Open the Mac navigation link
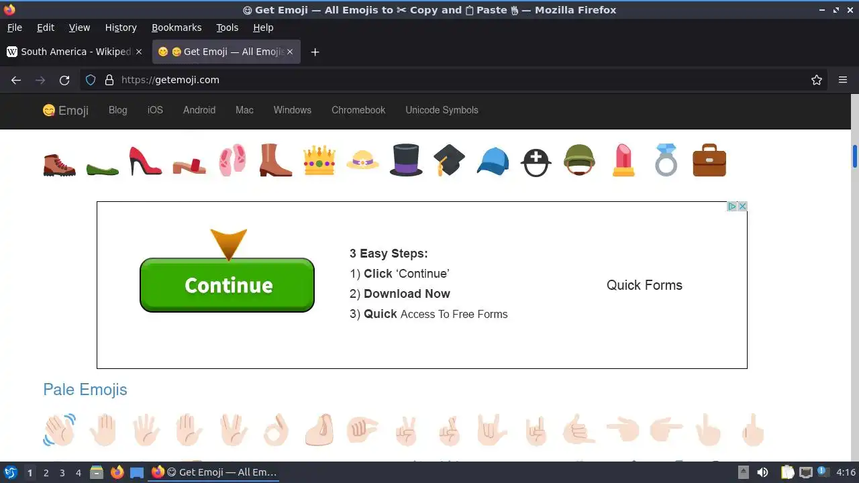The height and width of the screenshot is (483, 859). pos(244,110)
